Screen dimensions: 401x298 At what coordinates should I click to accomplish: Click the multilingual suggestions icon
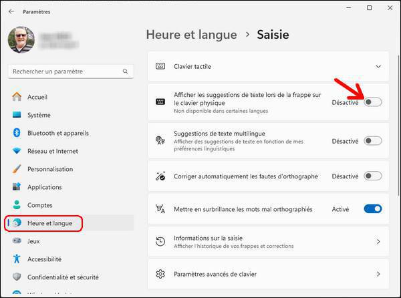click(x=160, y=140)
